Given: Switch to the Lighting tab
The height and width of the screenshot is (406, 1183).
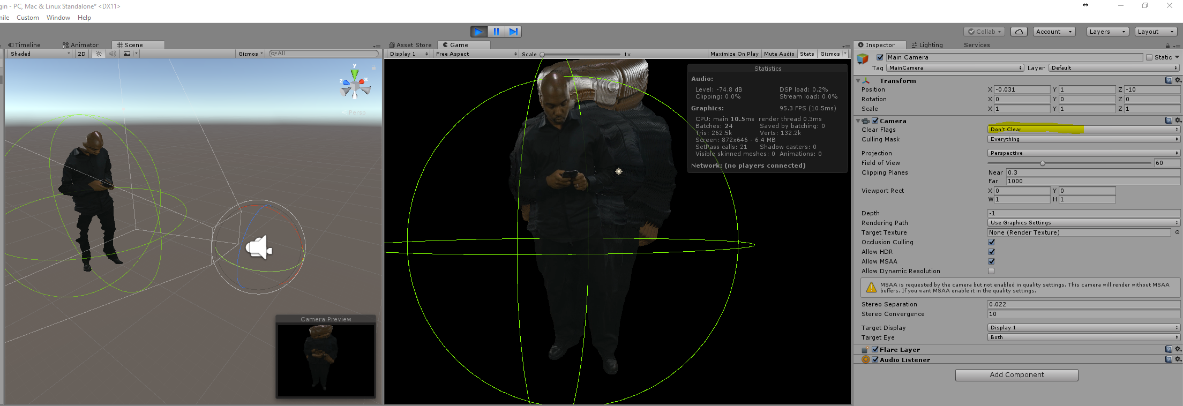Looking at the screenshot, I should point(927,45).
